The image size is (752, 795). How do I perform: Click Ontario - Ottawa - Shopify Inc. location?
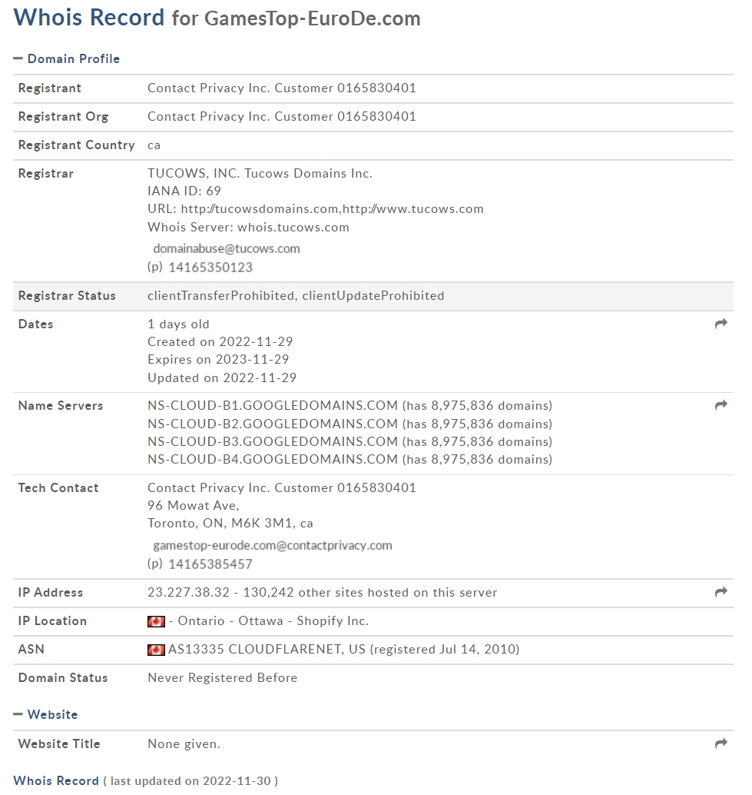pyautogui.click(x=273, y=621)
